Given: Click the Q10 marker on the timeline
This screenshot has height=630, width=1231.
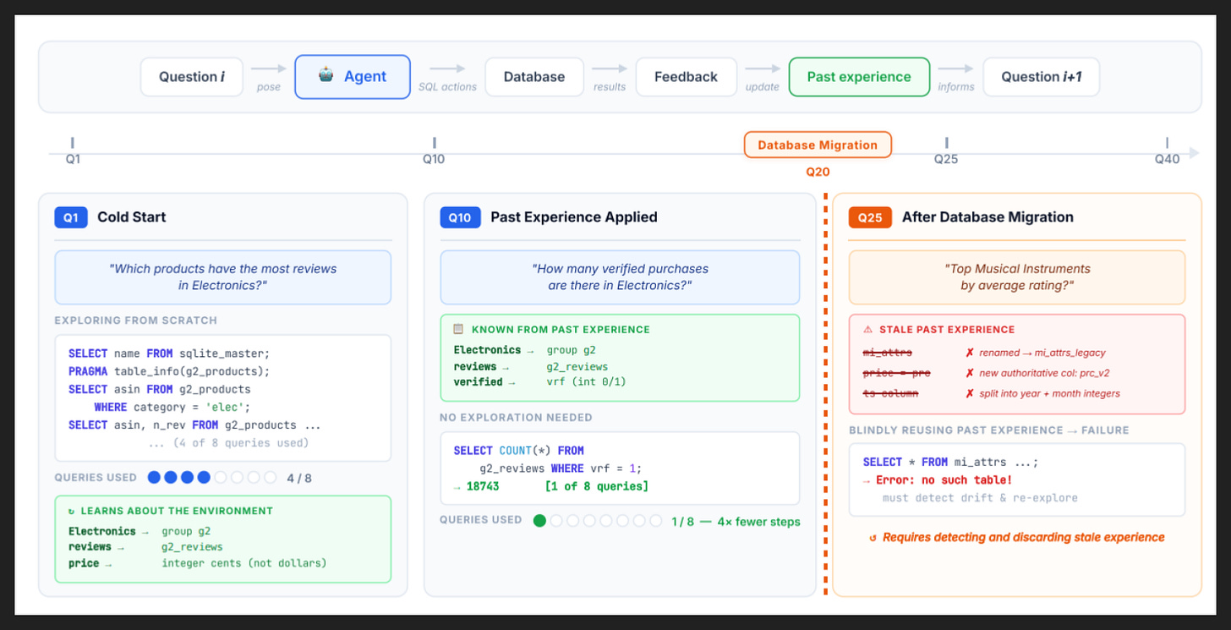Looking at the screenshot, I should coord(434,144).
